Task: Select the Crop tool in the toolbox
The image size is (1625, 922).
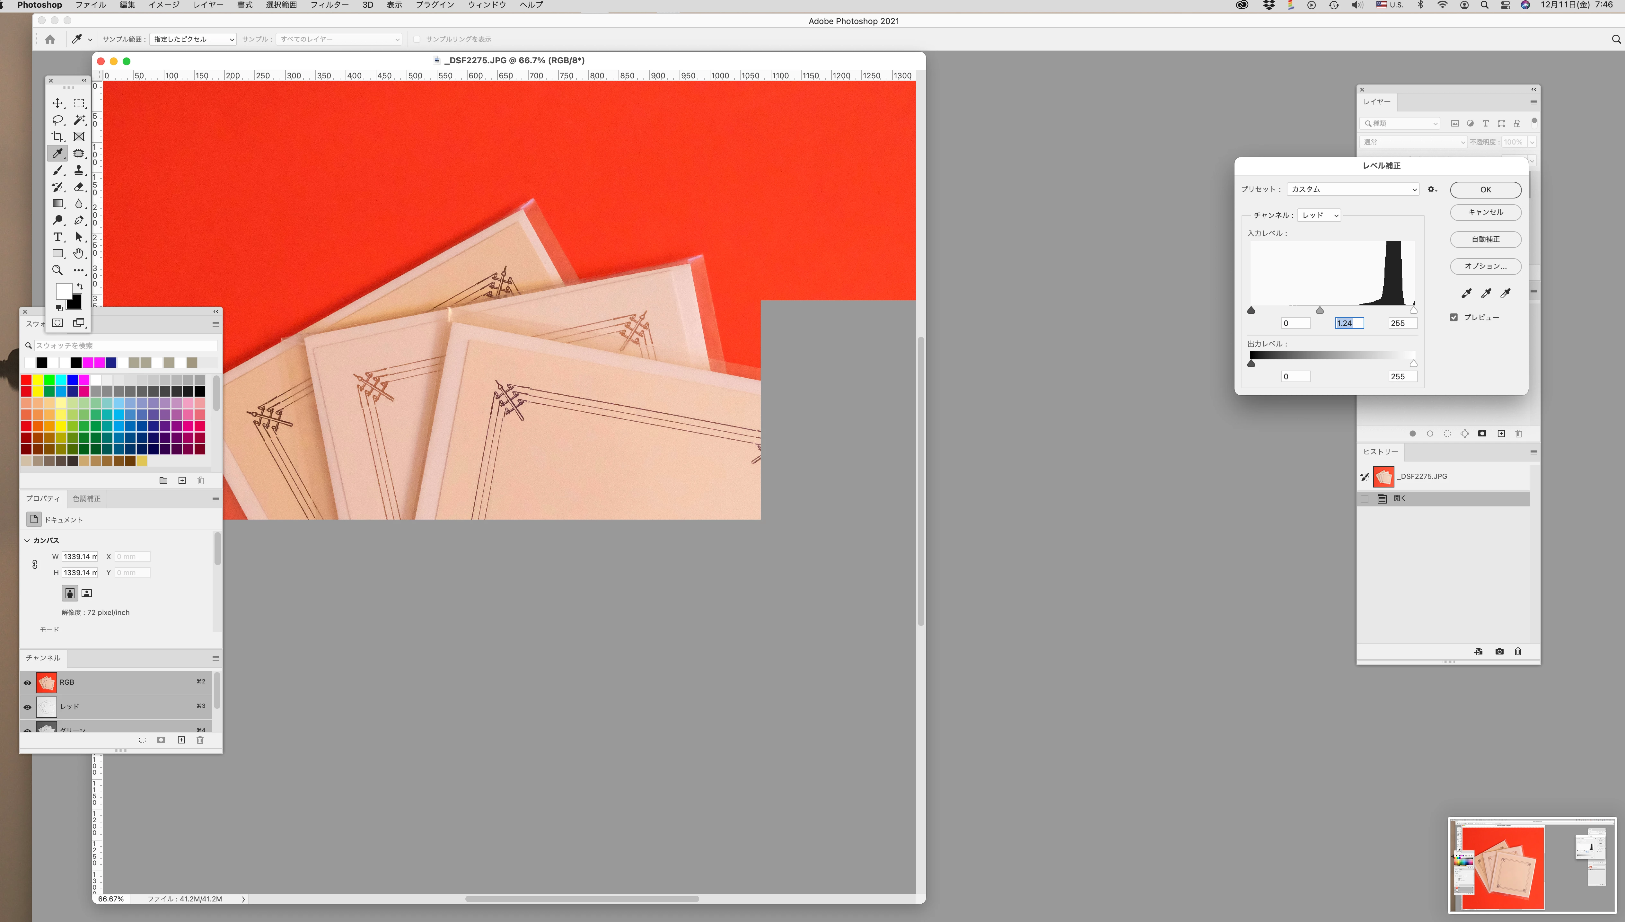Action: [x=57, y=137]
